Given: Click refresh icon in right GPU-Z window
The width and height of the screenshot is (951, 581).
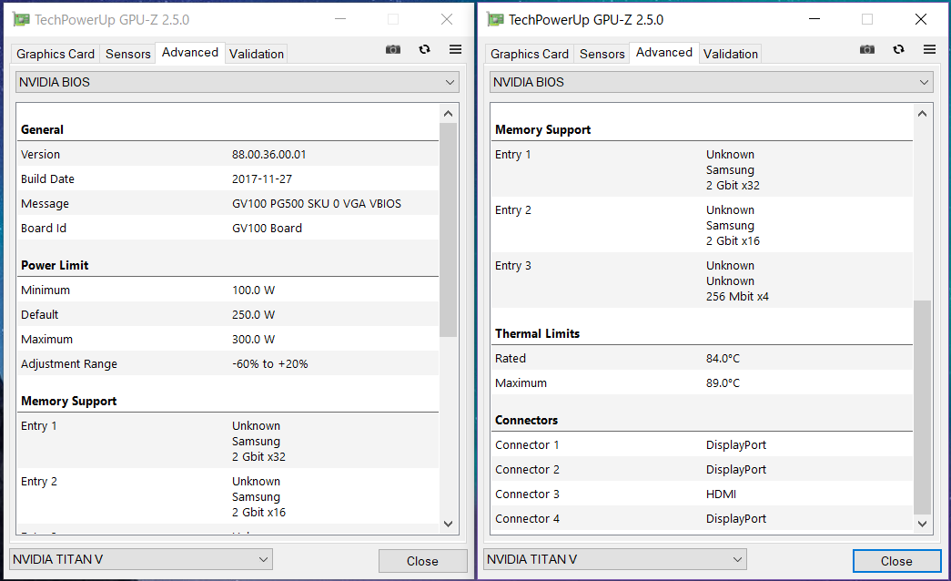Looking at the screenshot, I should coord(899,49).
